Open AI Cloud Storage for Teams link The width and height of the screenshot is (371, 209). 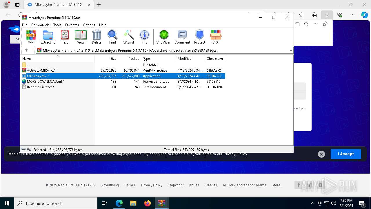[244, 185]
